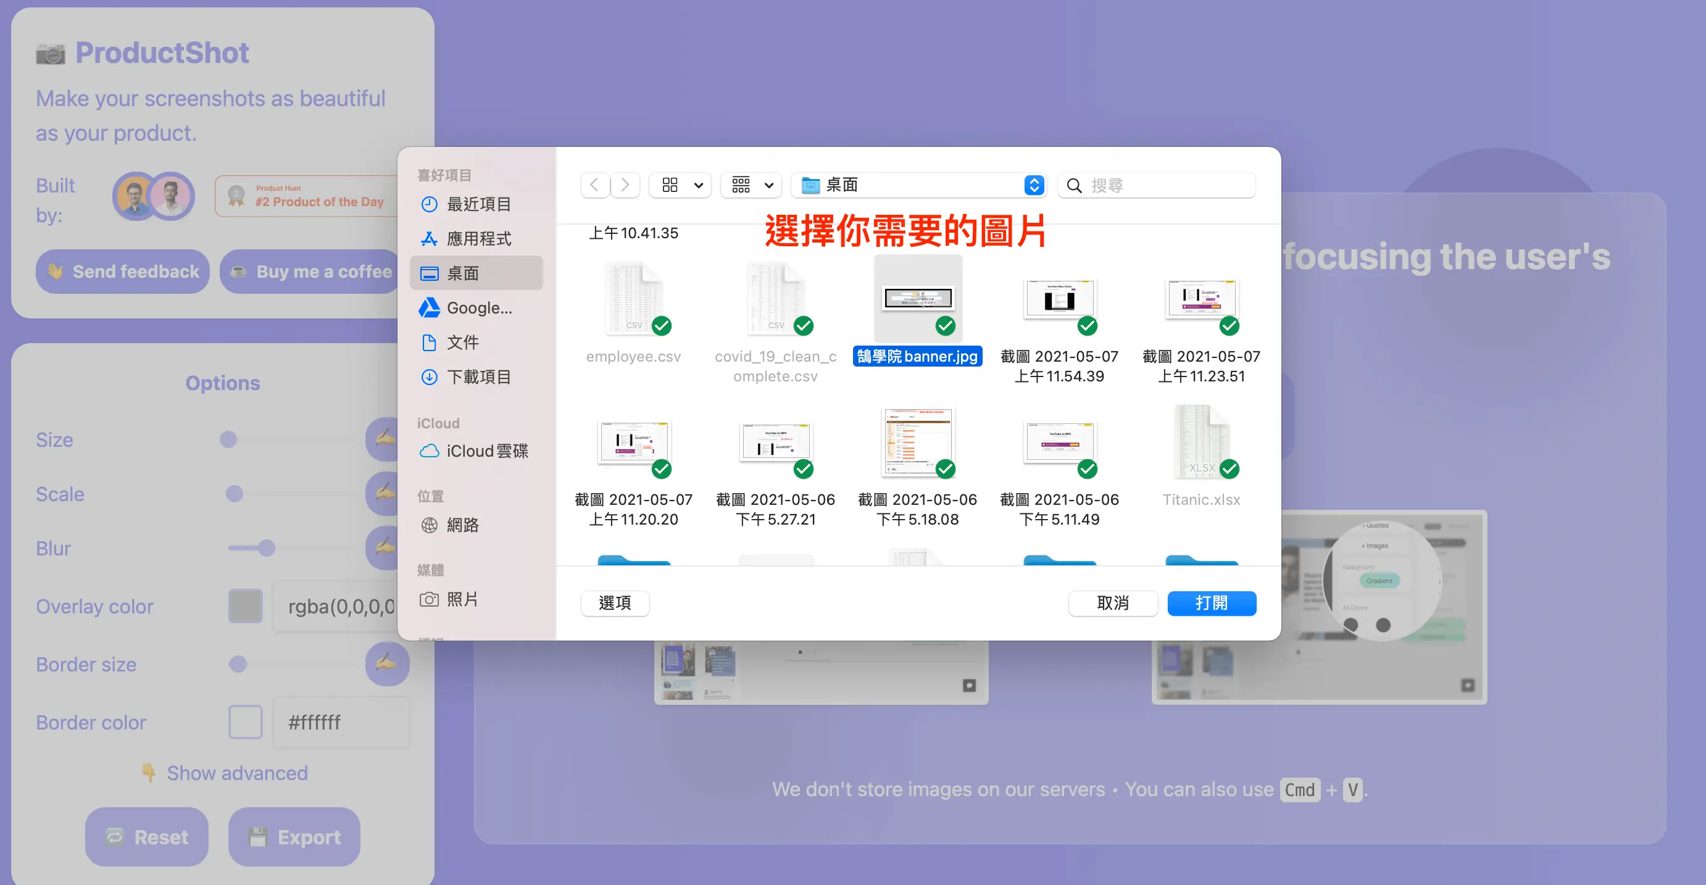Click the Size slider handle
The width and height of the screenshot is (1706, 885).
(228, 439)
